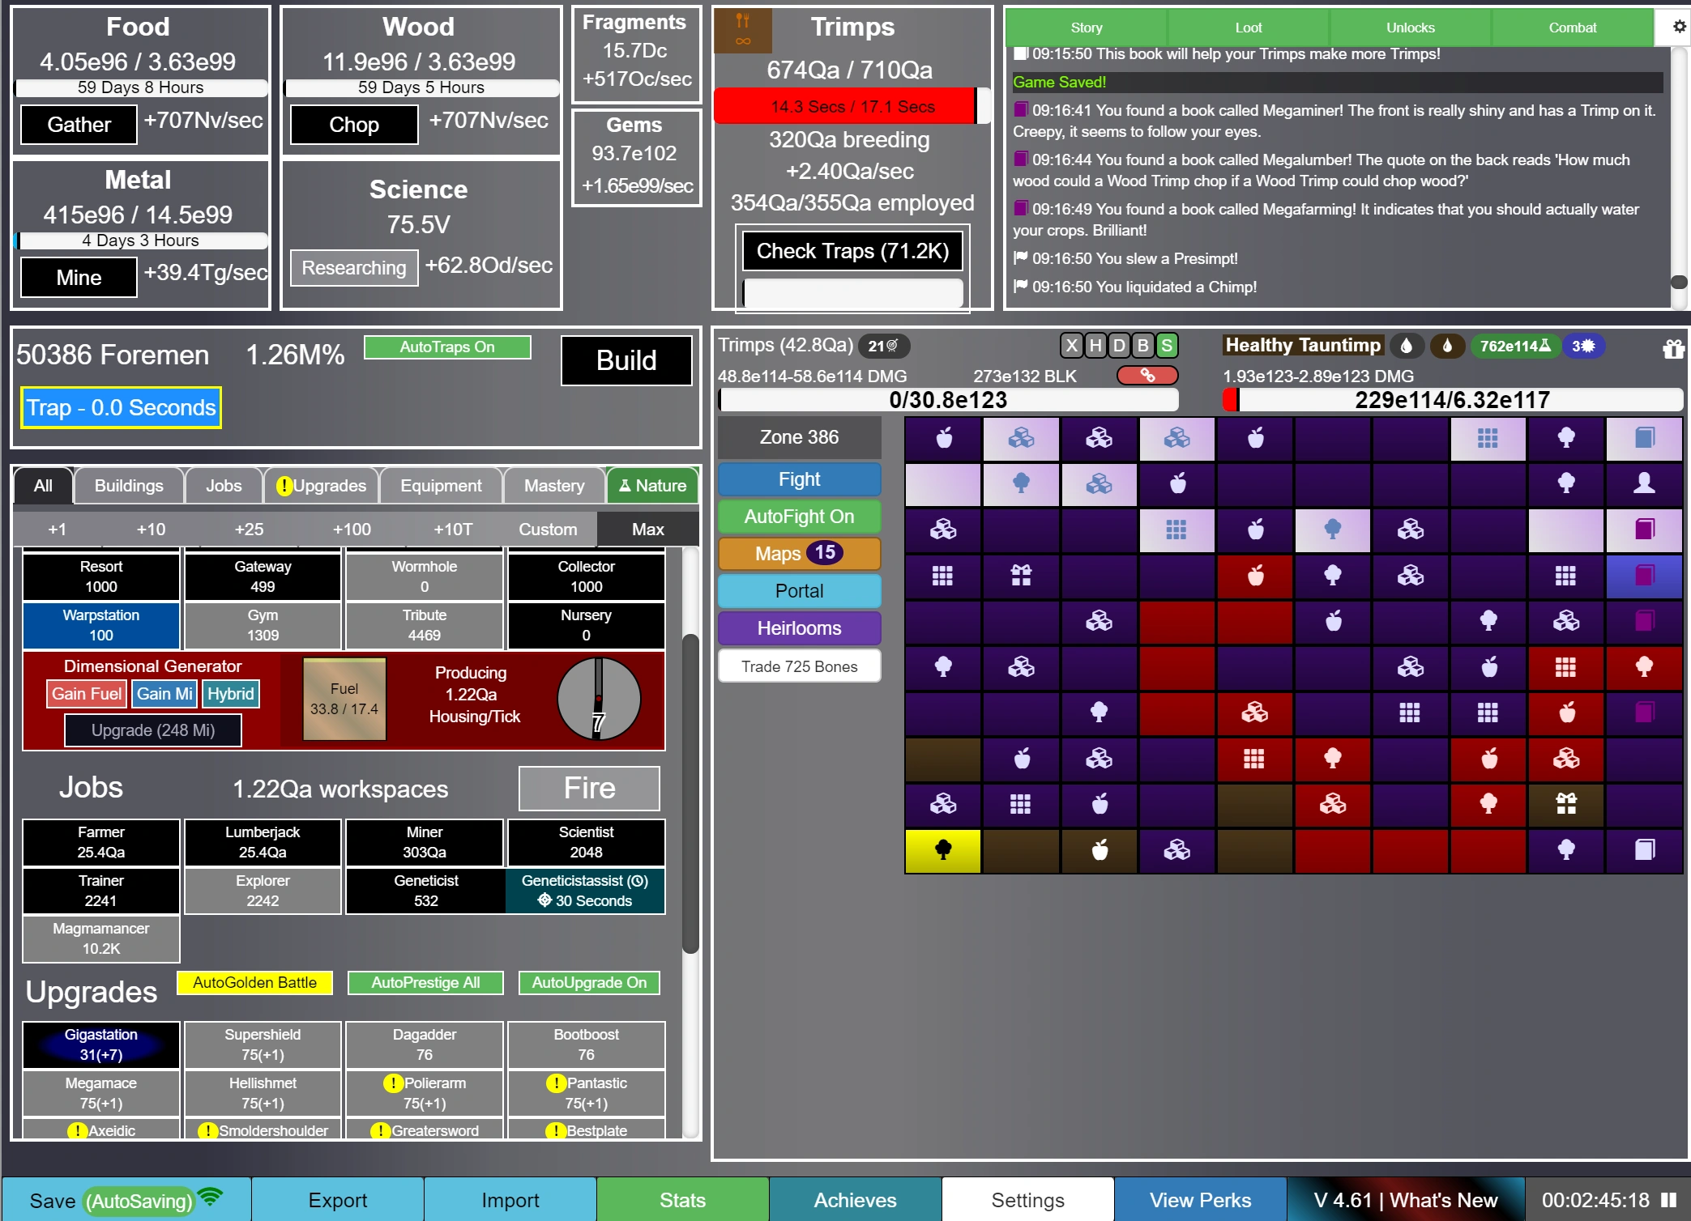Toggle AutoFight On
This screenshot has width=1691, height=1221.
799,517
